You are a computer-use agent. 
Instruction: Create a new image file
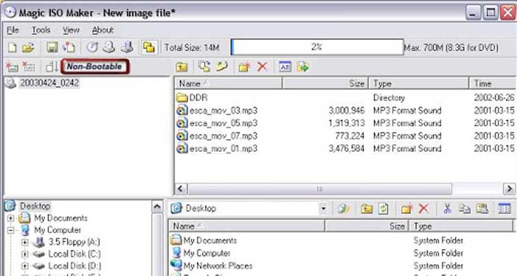click(12, 48)
